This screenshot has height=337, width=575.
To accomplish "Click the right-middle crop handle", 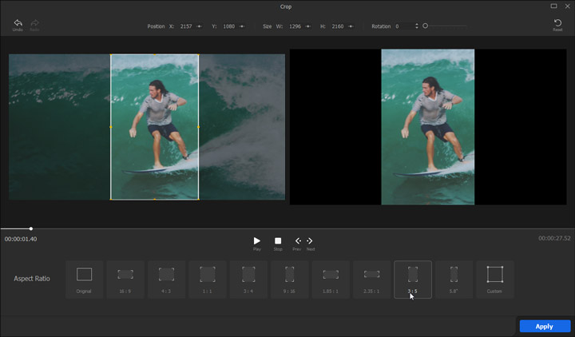I will 198,127.
